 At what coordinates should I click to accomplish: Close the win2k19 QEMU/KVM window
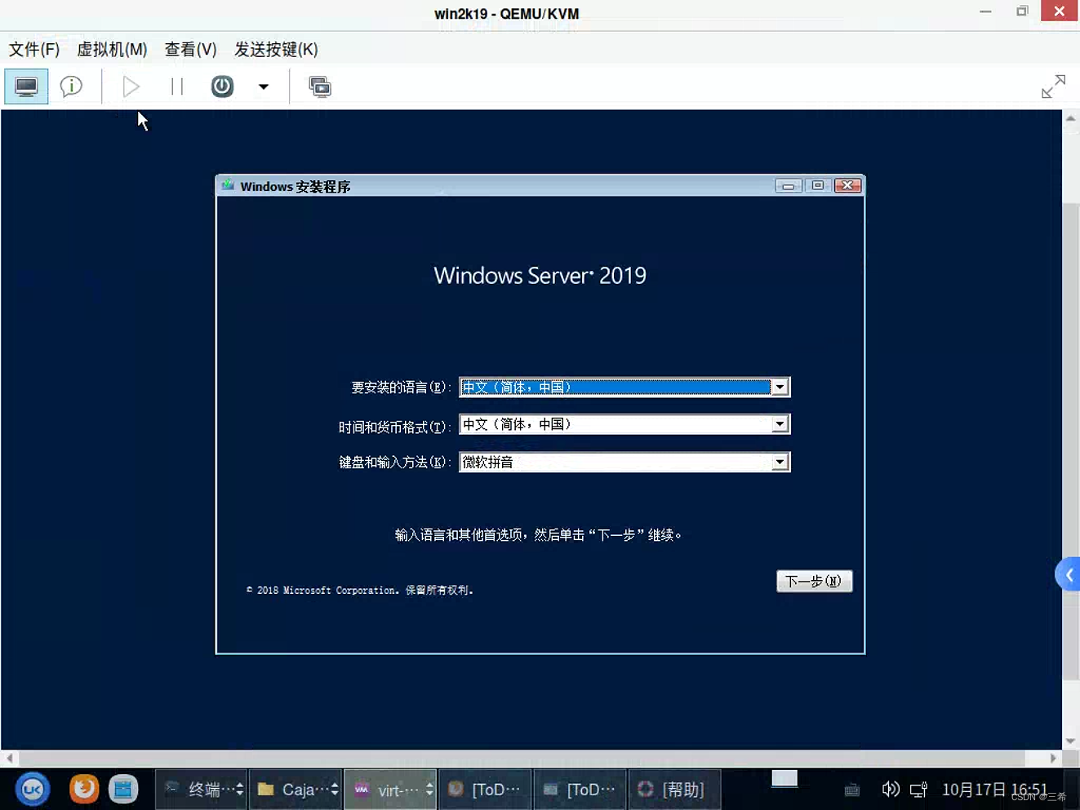[1060, 11]
